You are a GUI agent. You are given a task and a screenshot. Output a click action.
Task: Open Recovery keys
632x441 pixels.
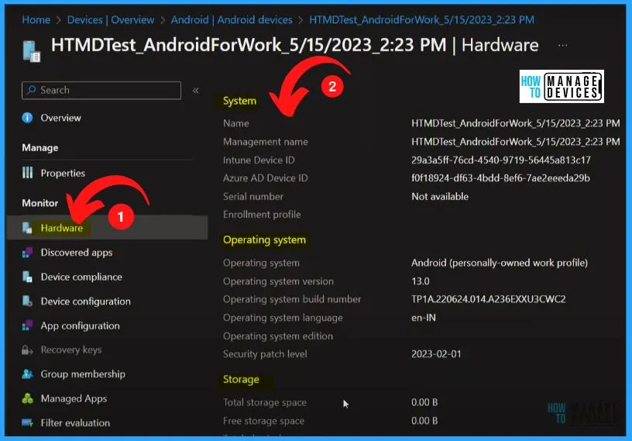click(x=71, y=350)
